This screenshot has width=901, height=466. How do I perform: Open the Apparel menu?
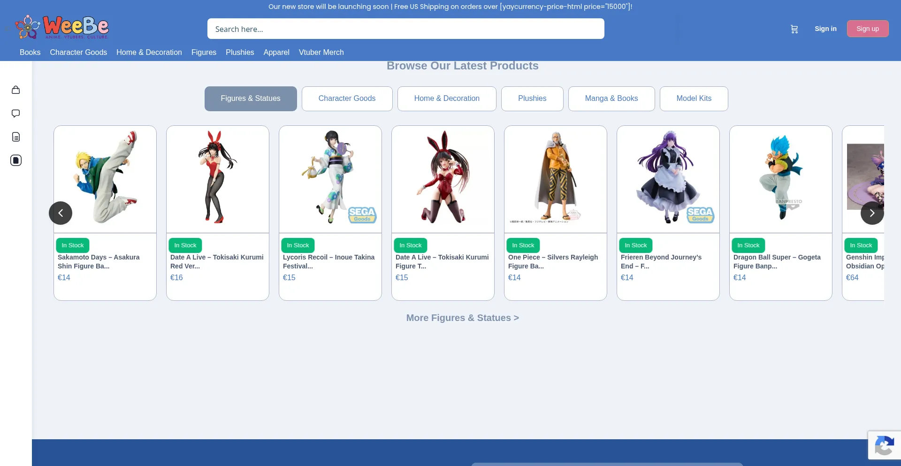(x=276, y=52)
